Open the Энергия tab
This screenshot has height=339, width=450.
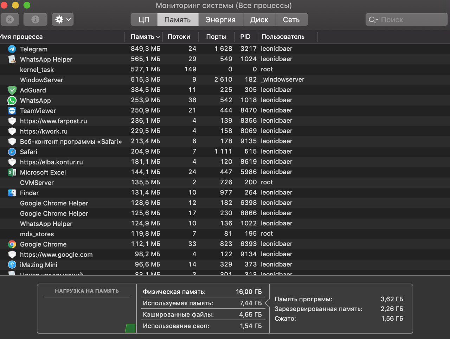[x=220, y=20]
